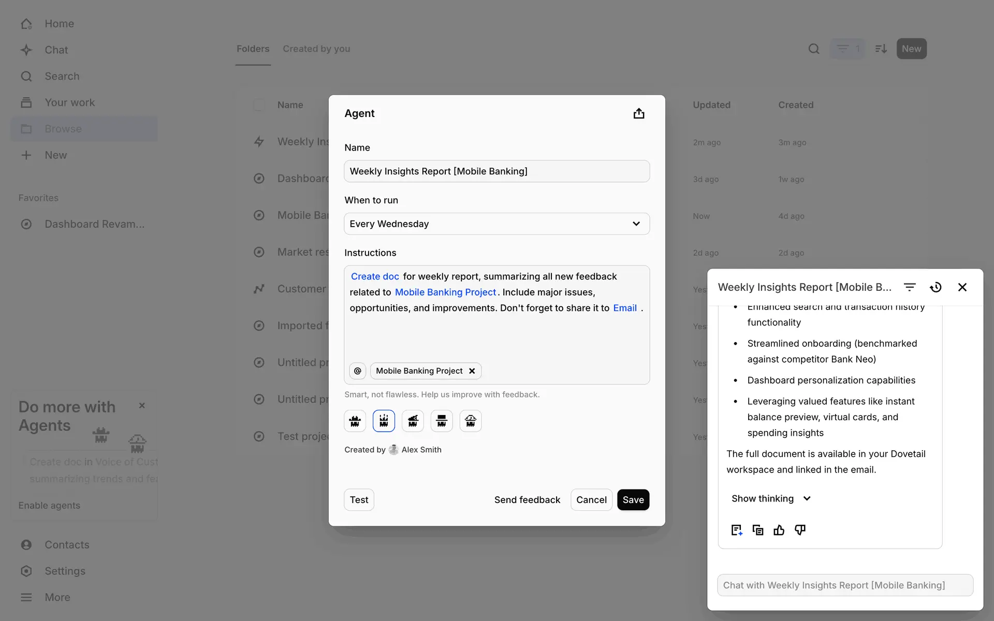Screen dimensions: 994x621
Task: Click the @ mention button in Instructions
Action: click(x=358, y=371)
